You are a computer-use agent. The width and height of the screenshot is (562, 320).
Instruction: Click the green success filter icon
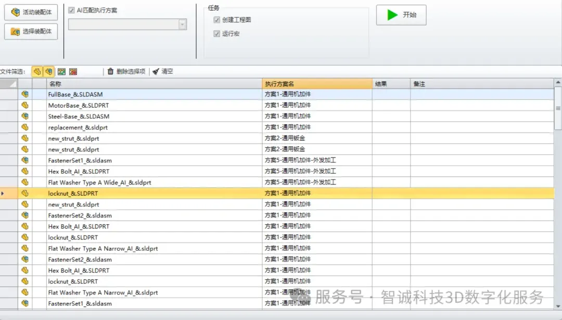(x=61, y=72)
